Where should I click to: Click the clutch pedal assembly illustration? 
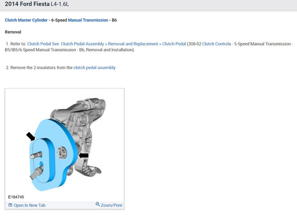pos(65,144)
